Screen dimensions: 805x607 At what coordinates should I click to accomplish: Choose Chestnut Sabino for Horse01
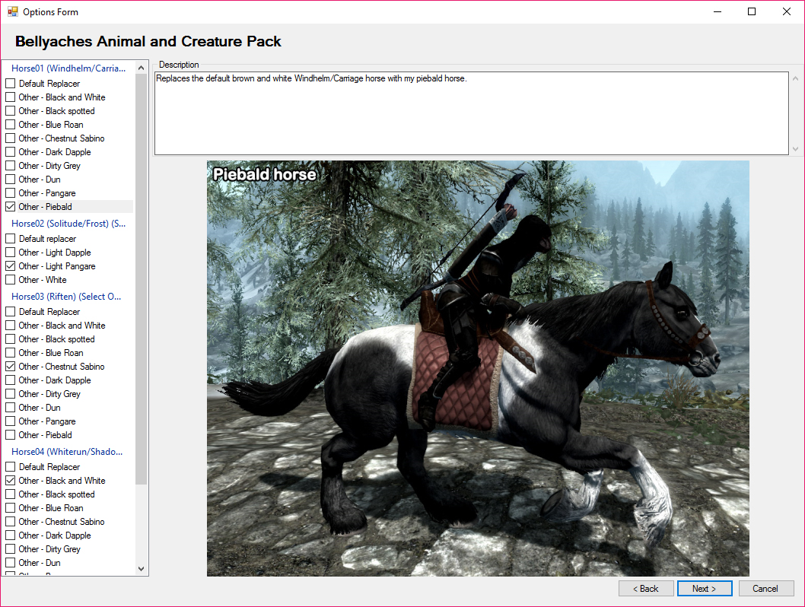(10, 138)
